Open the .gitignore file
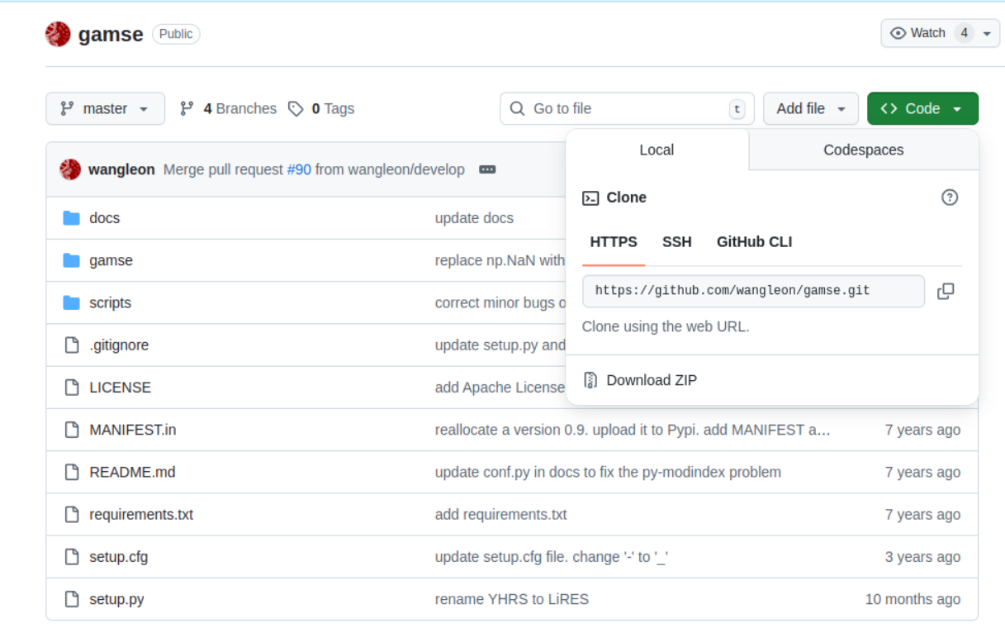 (119, 345)
